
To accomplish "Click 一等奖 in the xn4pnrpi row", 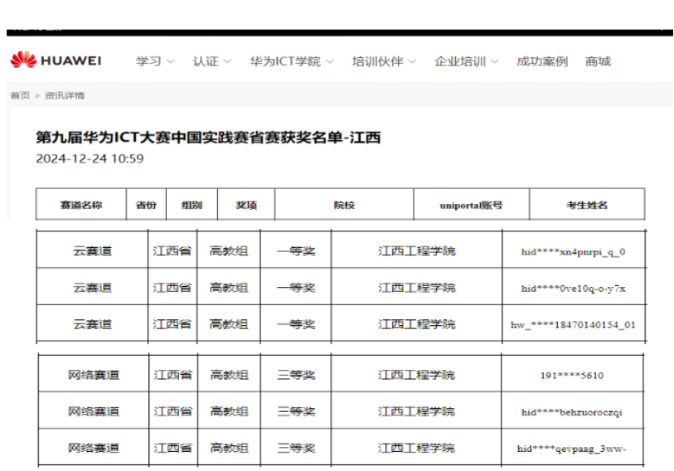I will (x=296, y=250).
